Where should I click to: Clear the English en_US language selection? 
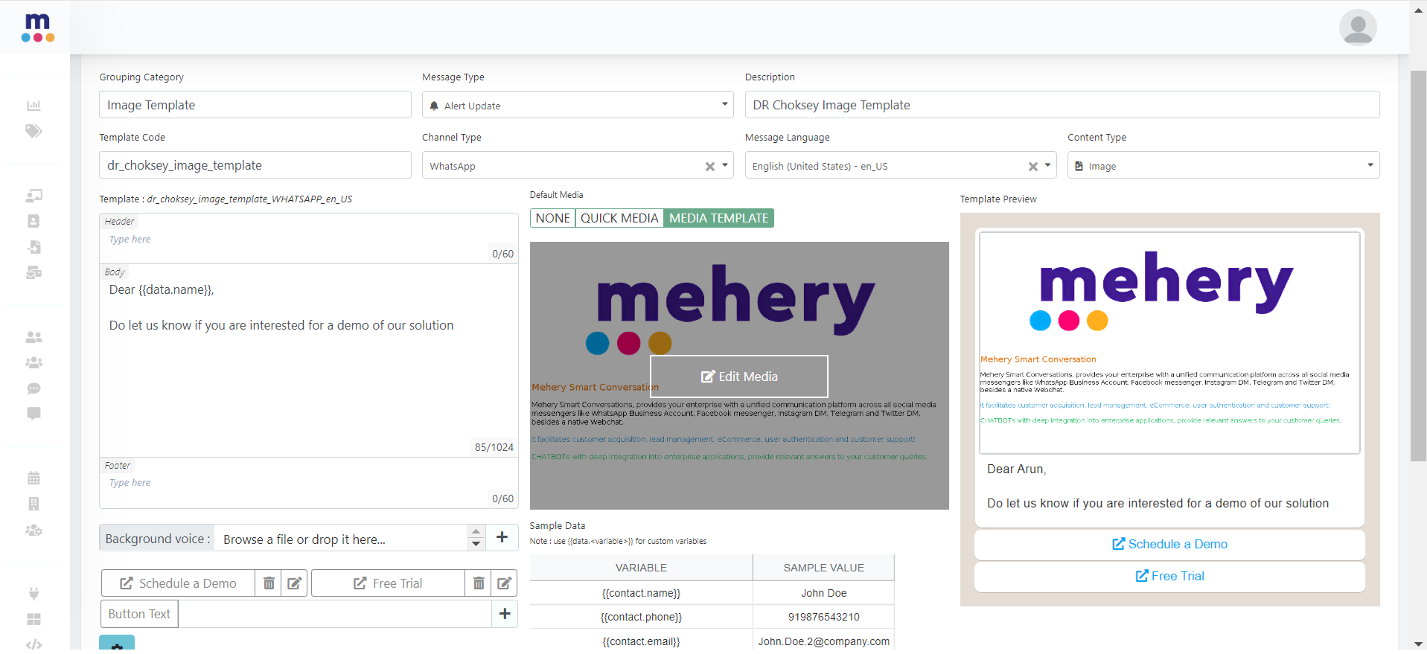(x=1033, y=167)
